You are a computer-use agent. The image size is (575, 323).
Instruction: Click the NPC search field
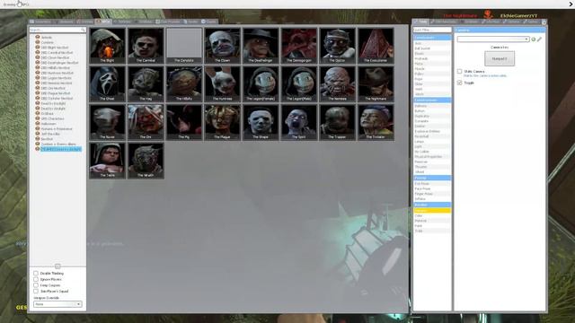(57, 30)
